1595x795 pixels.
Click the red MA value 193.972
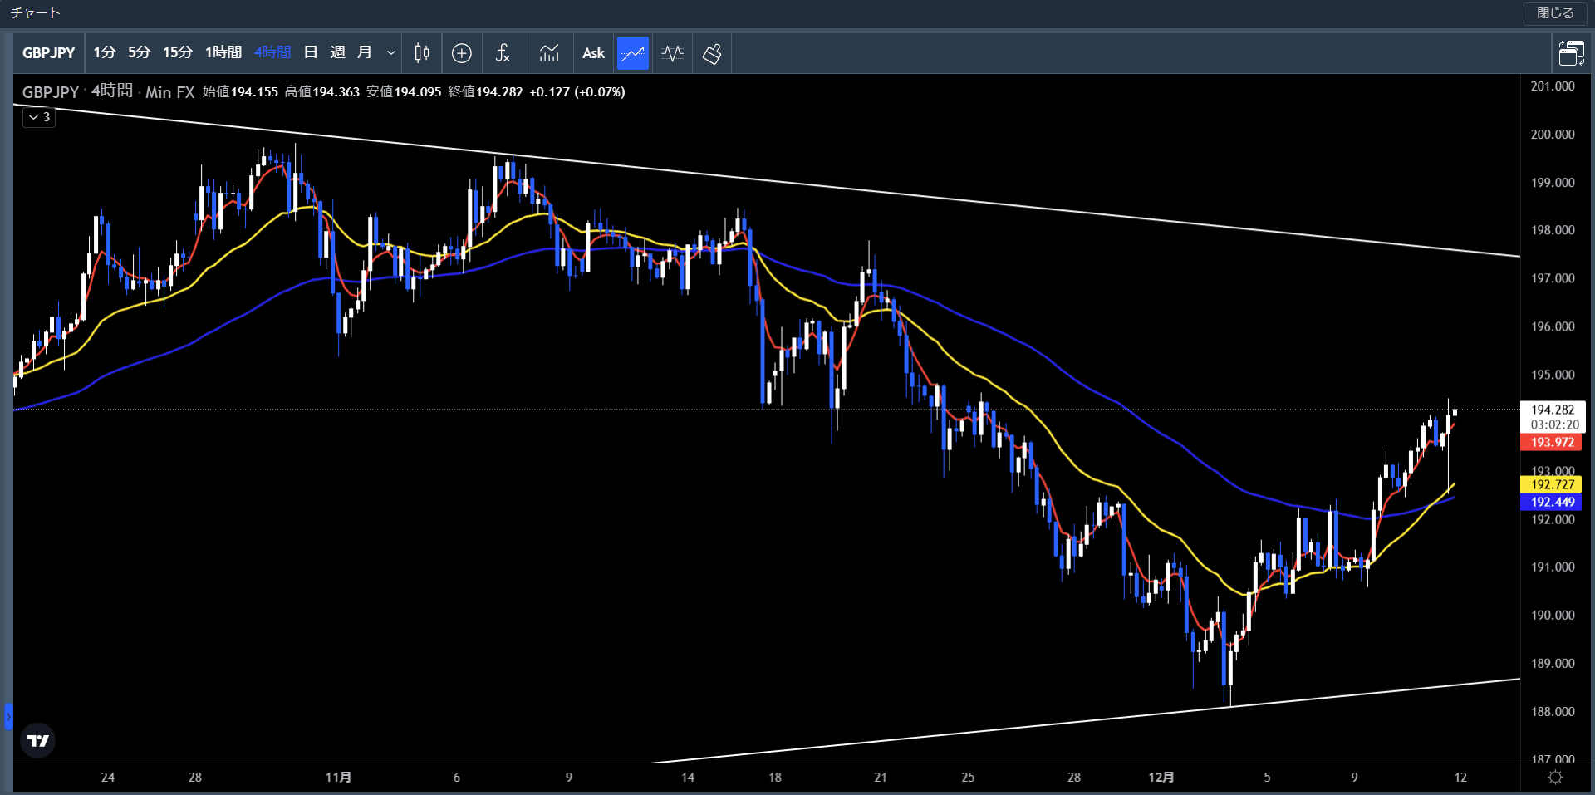coord(1551,443)
